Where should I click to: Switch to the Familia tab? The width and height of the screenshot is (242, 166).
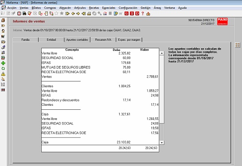25,39
